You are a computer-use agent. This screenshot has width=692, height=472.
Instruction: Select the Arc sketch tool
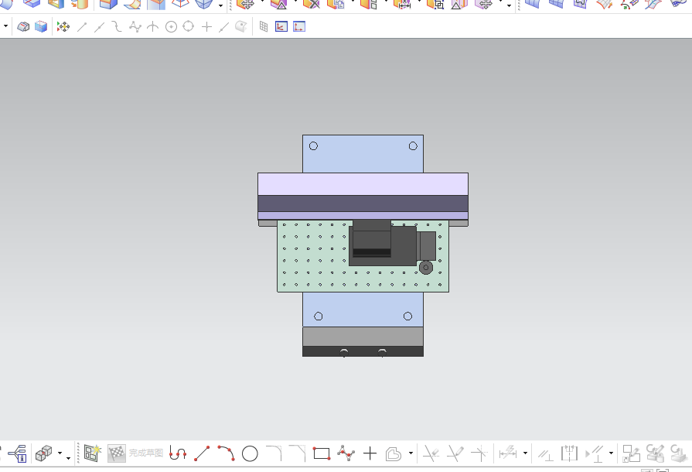coord(226,453)
